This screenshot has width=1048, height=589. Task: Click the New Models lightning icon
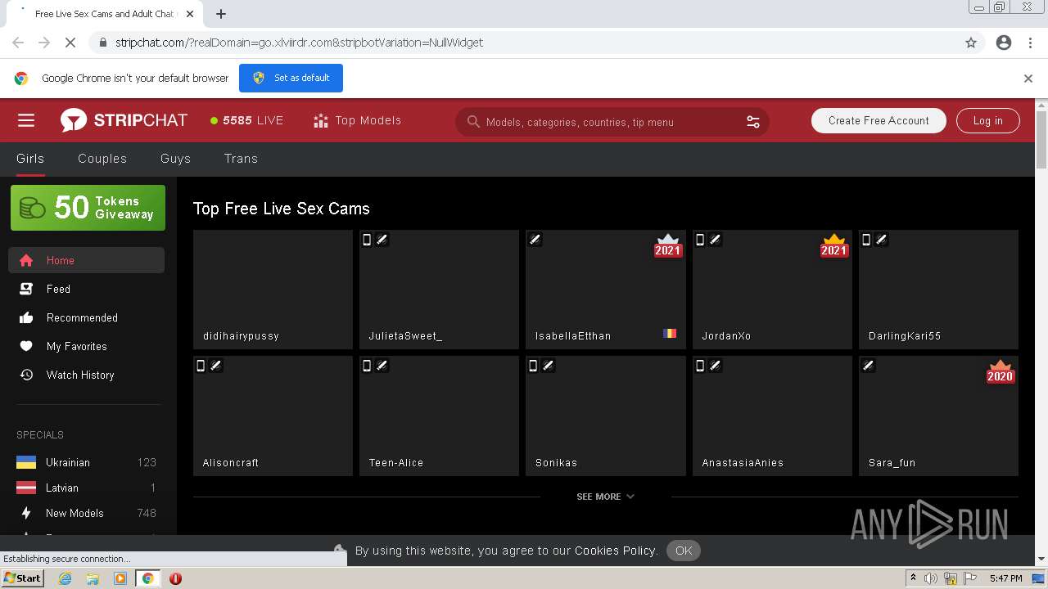click(x=26, y=513)
